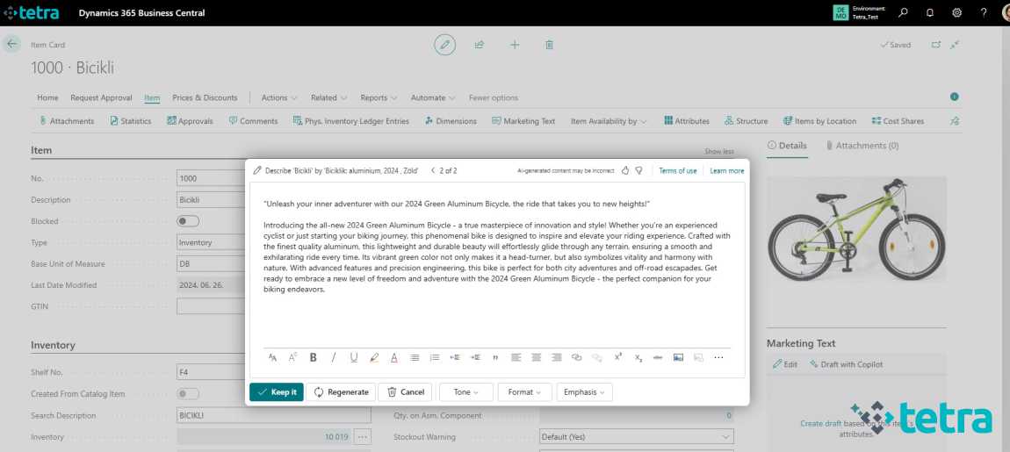Click the underline formatting icon
Image resolution: width=1010 pixels, height=452 pixels.
pos(354,357)
